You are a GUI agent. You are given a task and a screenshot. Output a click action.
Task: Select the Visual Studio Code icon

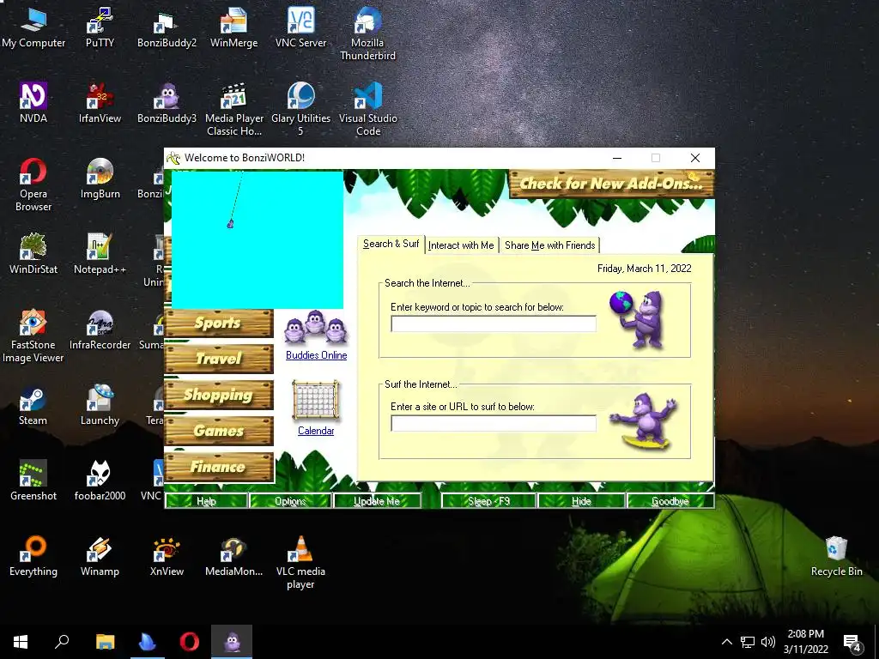pos(367,109)
